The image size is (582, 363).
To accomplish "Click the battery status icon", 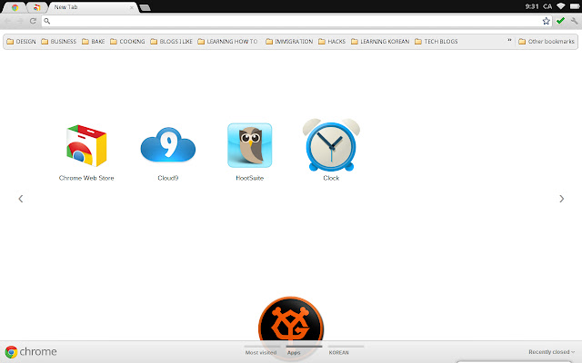I will pyautogui.click(x=574, y=6).
